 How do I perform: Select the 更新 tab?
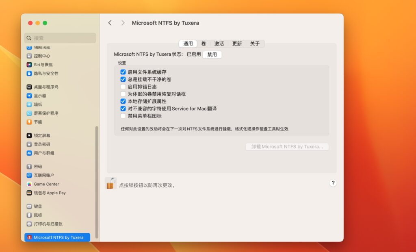pos(237,43)
